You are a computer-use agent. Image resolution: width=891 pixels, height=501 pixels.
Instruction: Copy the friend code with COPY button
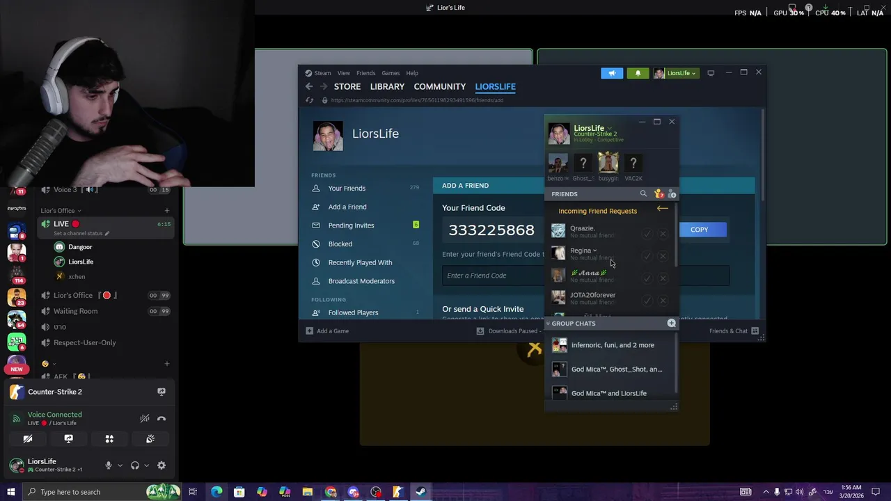click(699, 230)
